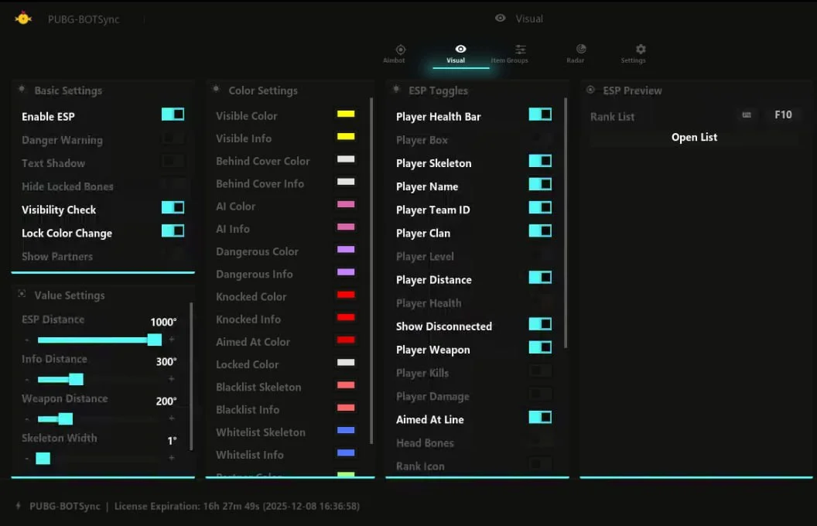Open the yellow Visible Color swatch
The image size is (817, 526).
coord(346,114)
